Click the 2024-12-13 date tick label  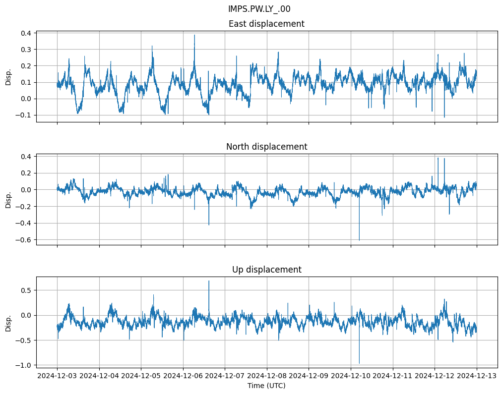477,376
